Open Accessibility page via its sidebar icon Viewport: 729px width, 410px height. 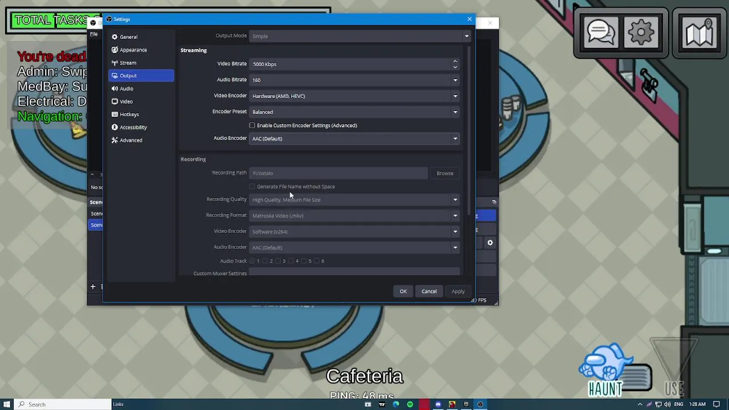tap(114, 128)
